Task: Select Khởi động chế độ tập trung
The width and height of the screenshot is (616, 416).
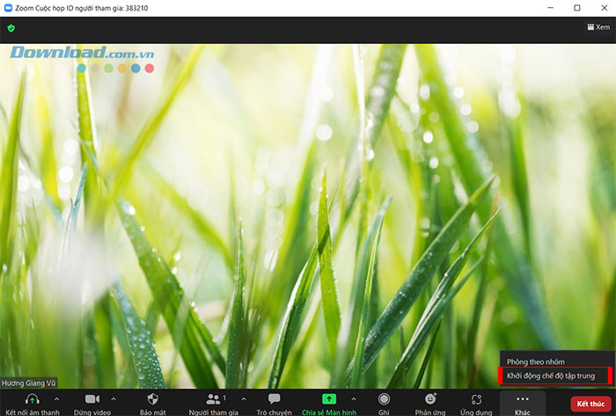Action: tap(551, 376)
